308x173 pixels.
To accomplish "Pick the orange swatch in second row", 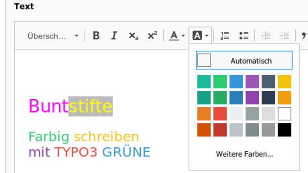I will click(284, 98).
